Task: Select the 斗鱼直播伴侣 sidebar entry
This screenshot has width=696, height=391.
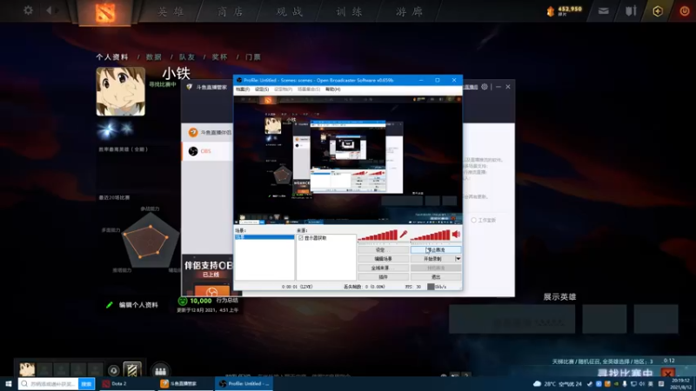Action: [207, 132]
